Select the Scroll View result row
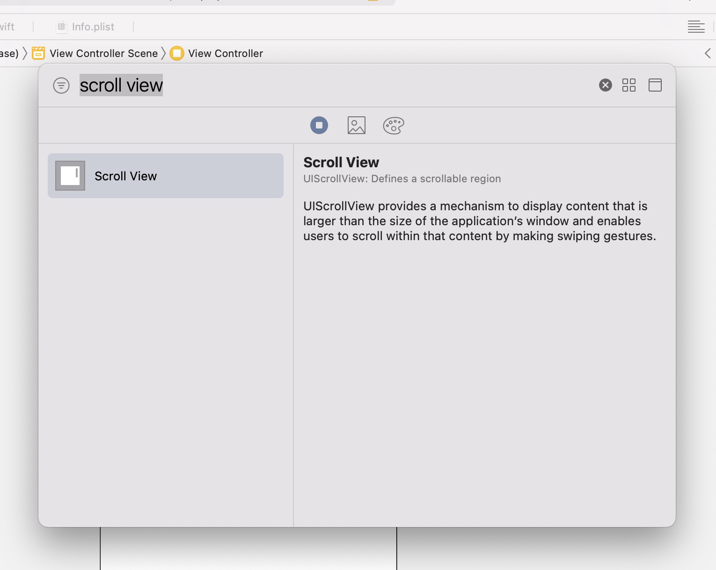Viewport: 716px width, 570px height. pos(166,176)
